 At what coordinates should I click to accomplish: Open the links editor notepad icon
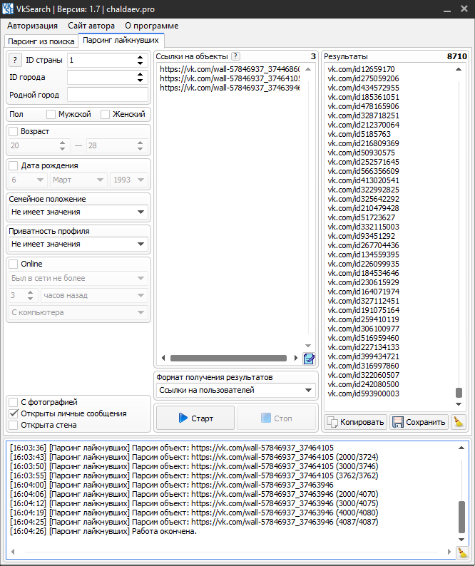(309, 359)
